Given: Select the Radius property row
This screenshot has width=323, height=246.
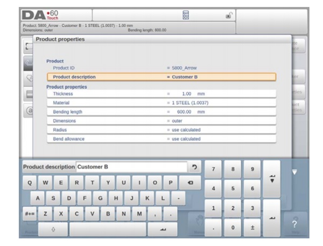Looking at the screenshot, I should coord(161,130).
